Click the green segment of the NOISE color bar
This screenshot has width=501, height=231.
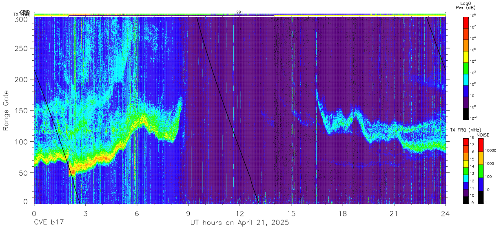coord(480,171)
